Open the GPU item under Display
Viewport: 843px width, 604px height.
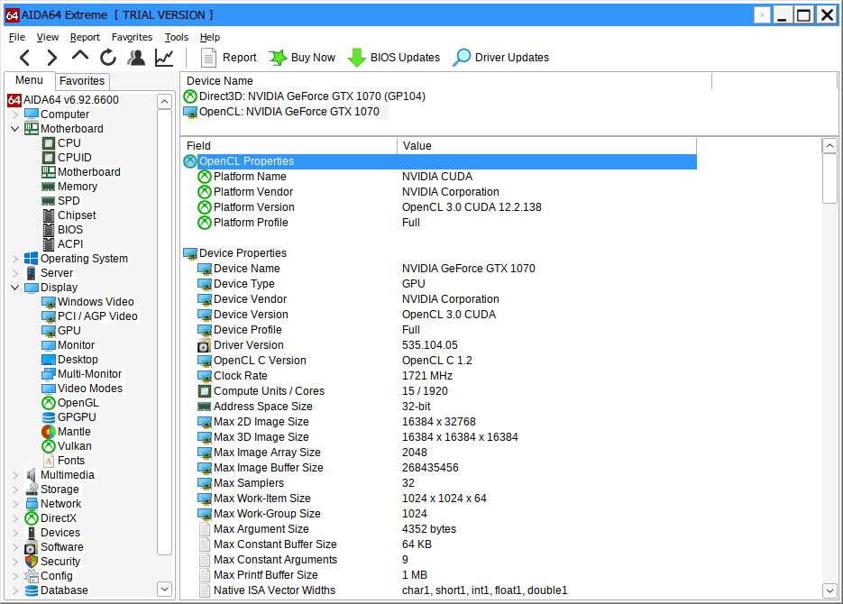[61, 331]
